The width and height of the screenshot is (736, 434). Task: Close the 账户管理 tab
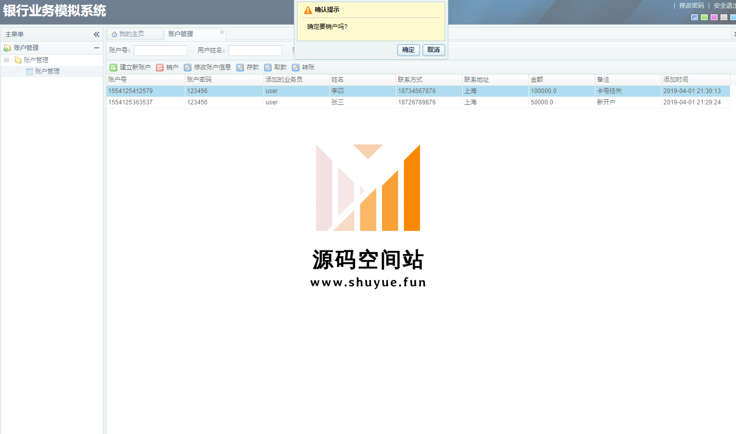(x=222, y=32)
